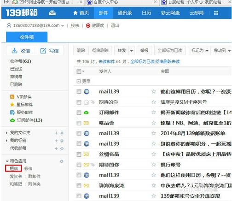Add a new label with the 我的标签 plus icon
Viewport: 232px width, 201px height.
56,141
